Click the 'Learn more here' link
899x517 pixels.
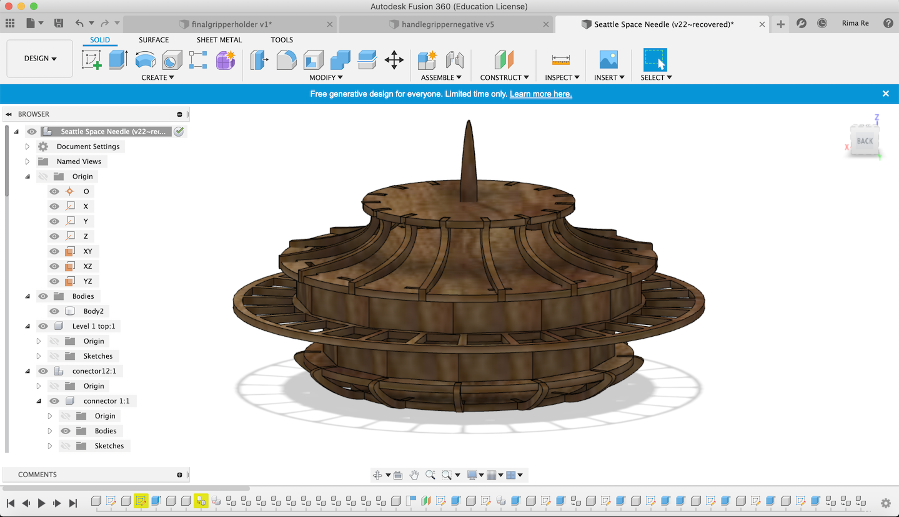pyautogui.click(x=540, y=94)
